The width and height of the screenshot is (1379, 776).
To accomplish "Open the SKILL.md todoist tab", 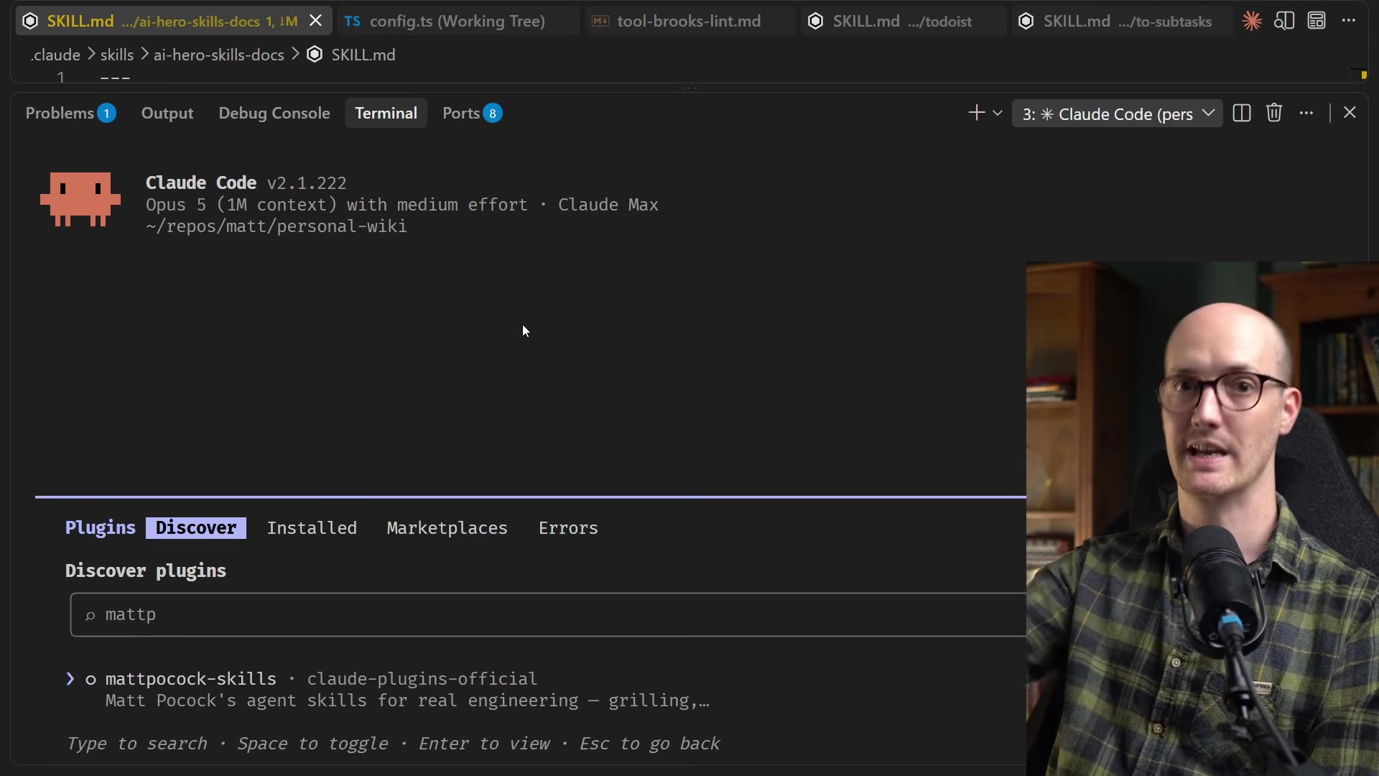I will point(901,21).
